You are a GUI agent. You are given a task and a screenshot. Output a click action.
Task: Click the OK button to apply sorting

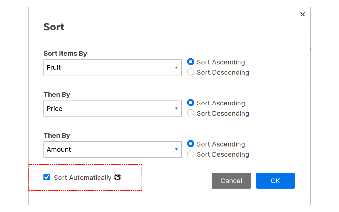click(275, 180)
